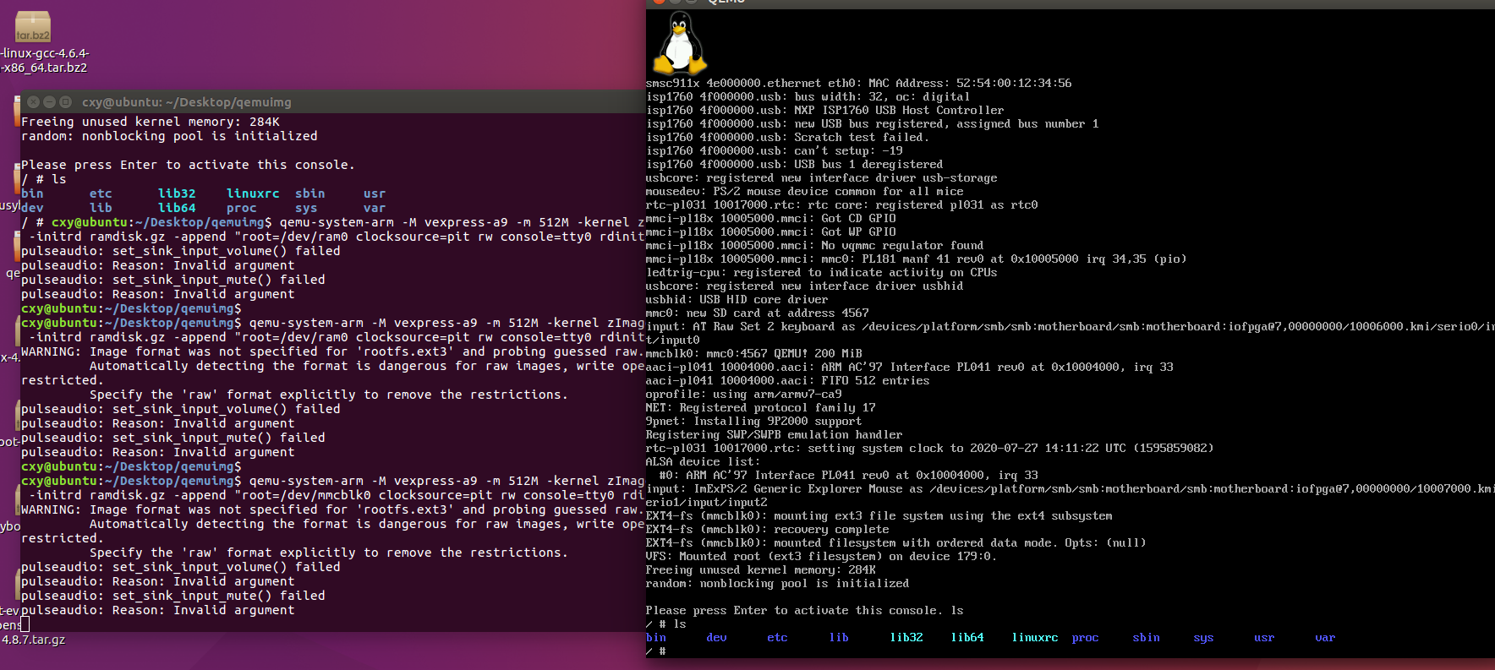
Task: Click 'sys' in the QEMU listing
Action: coord(1204,638)
